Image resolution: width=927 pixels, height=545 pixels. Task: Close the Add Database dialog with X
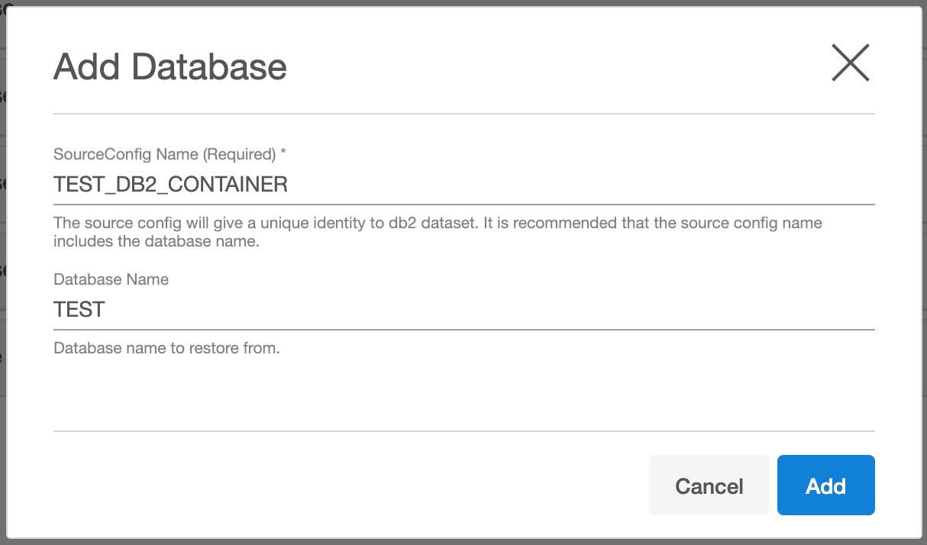[x=850, y=63]
